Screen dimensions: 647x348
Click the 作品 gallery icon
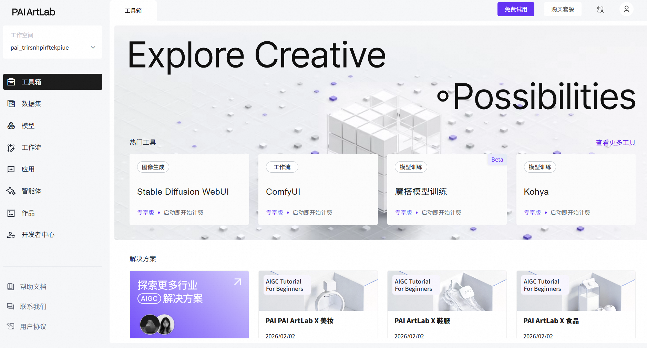click(11, 213)
